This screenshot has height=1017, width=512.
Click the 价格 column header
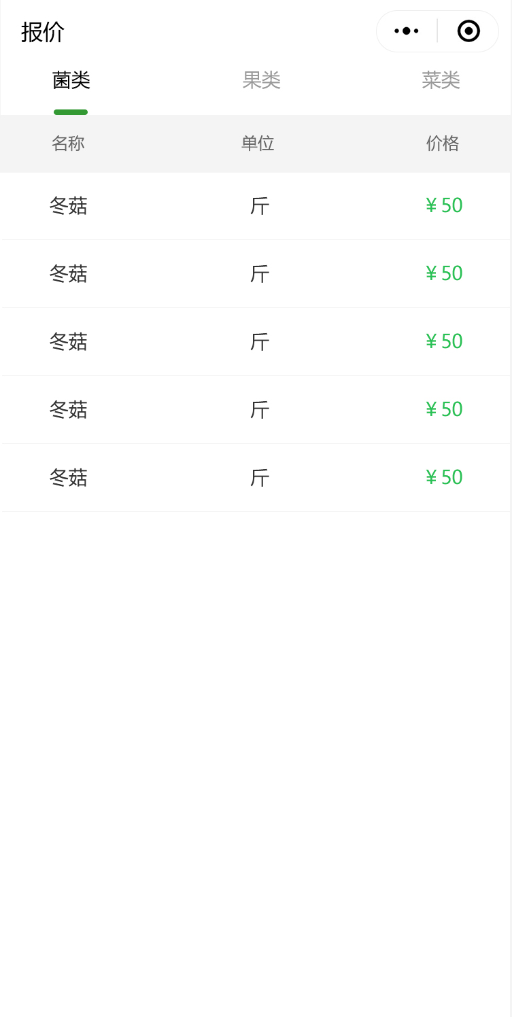[x=443, y=143]
